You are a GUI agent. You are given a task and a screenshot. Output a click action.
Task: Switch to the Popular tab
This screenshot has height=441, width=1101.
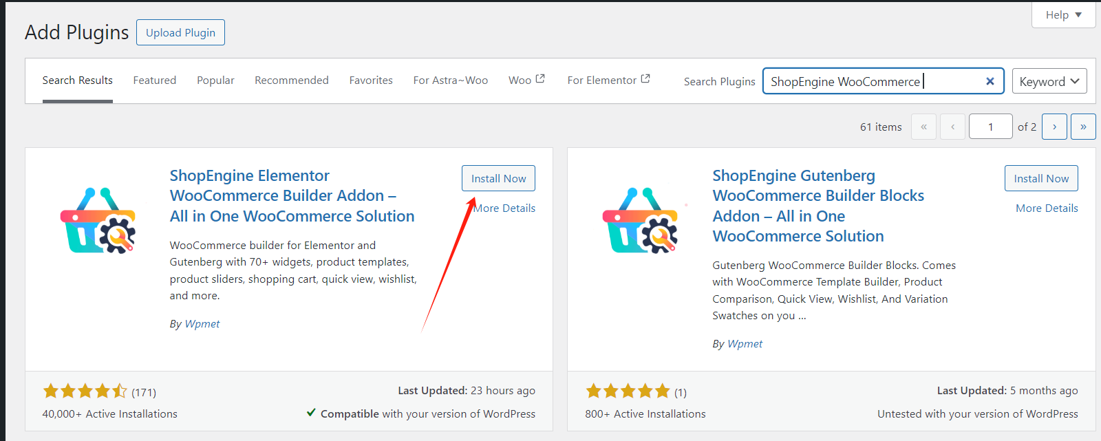[215, 80]
